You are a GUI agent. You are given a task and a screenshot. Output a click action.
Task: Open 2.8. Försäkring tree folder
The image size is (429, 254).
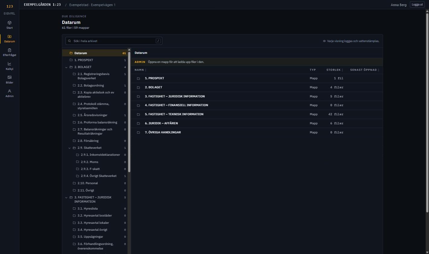click(x=95, y=141)
